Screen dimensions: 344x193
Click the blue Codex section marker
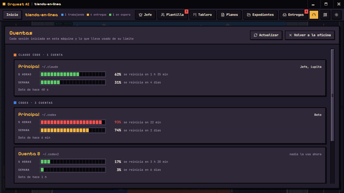pos(15,103)
